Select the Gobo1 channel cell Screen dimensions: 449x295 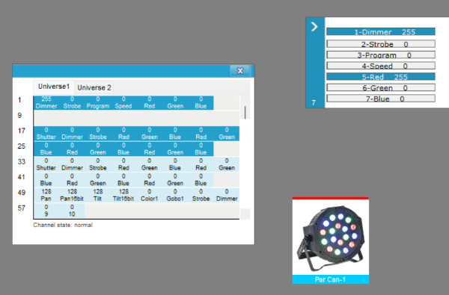(x=175, y=195)
